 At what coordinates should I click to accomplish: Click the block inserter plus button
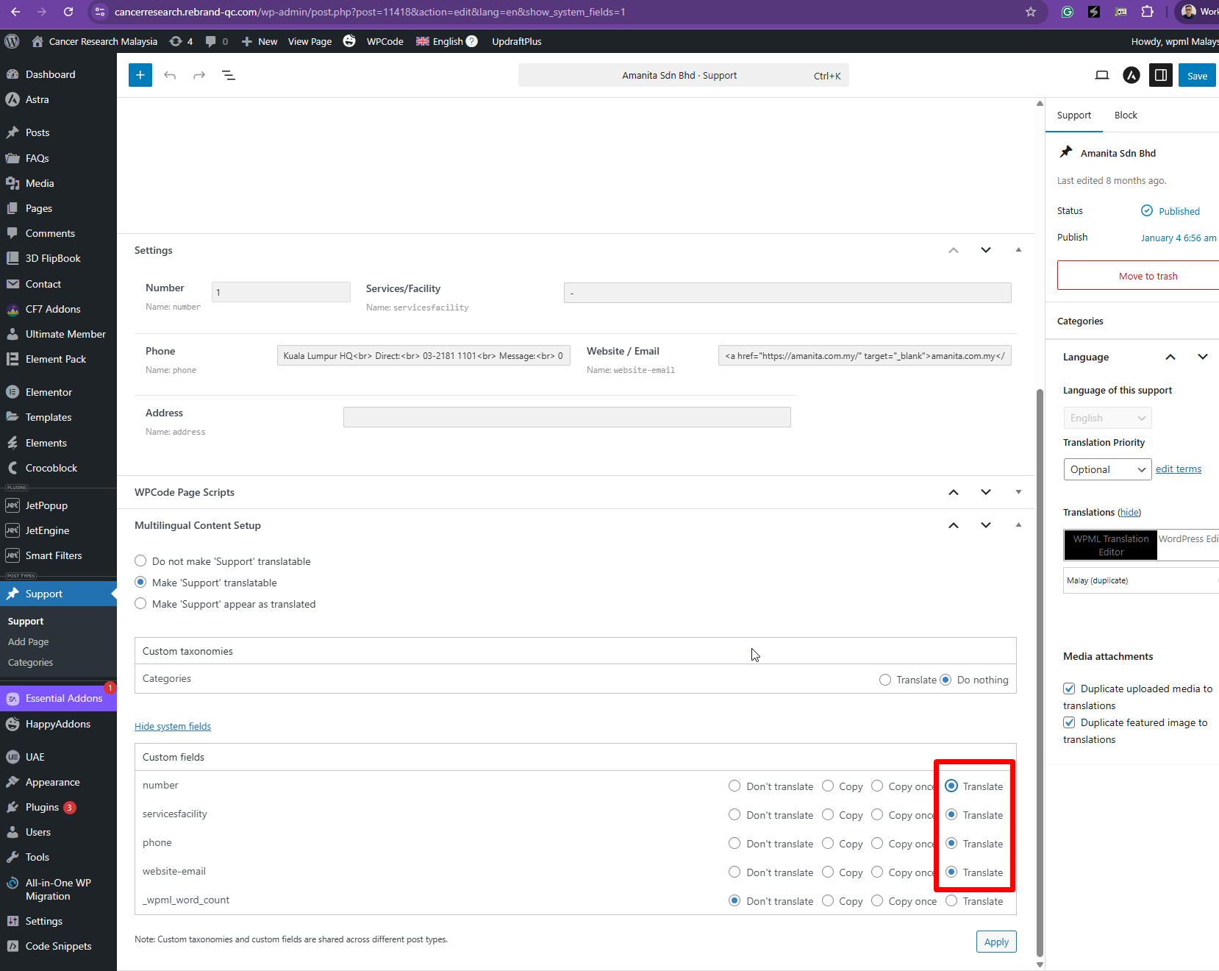coord(140,75)
